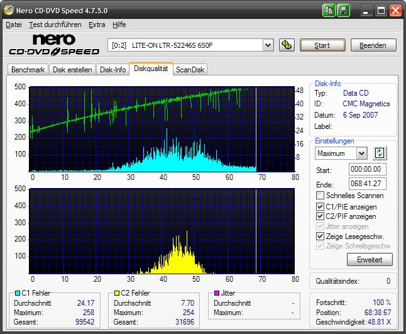Open the Hilfe menu
The image size is (406, 334).
[119, 25]
